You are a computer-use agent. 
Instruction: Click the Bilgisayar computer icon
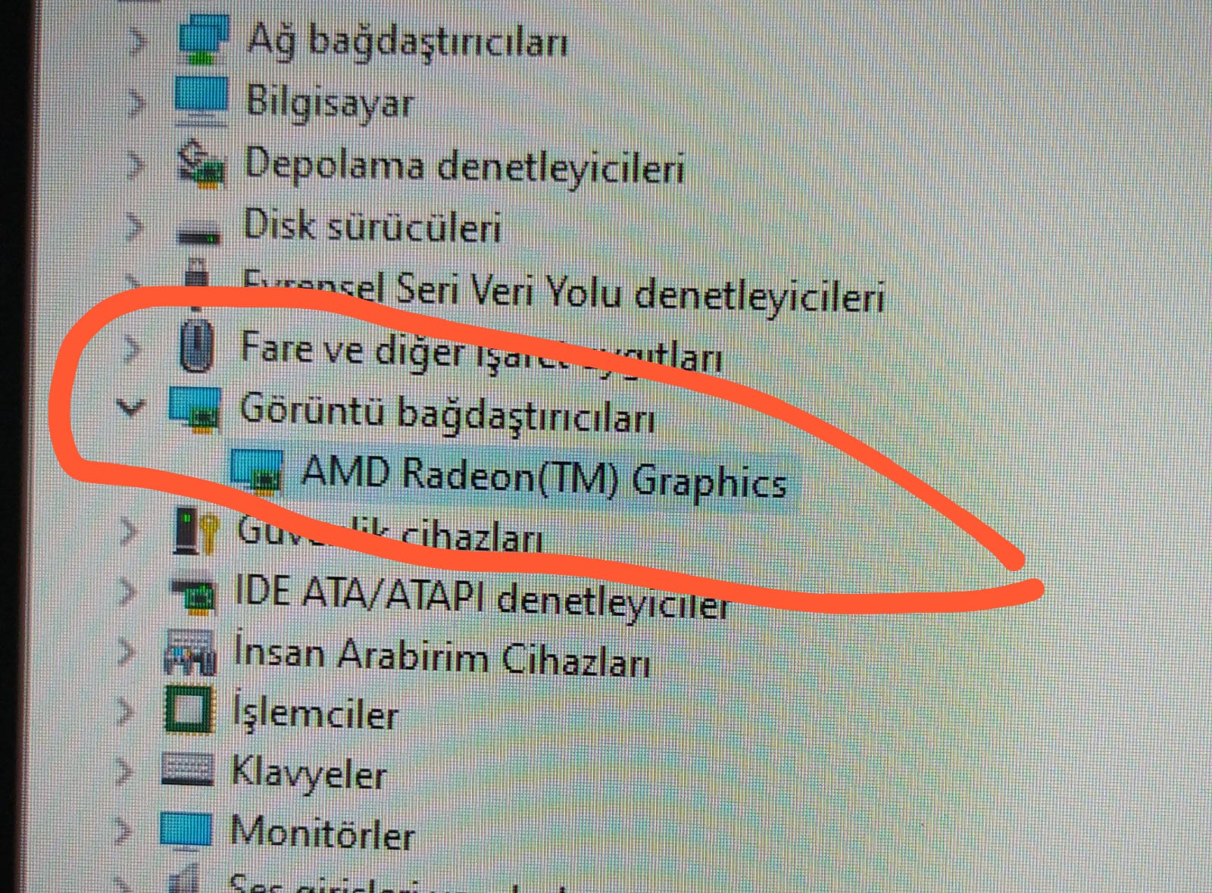click(x=201, y=101)
